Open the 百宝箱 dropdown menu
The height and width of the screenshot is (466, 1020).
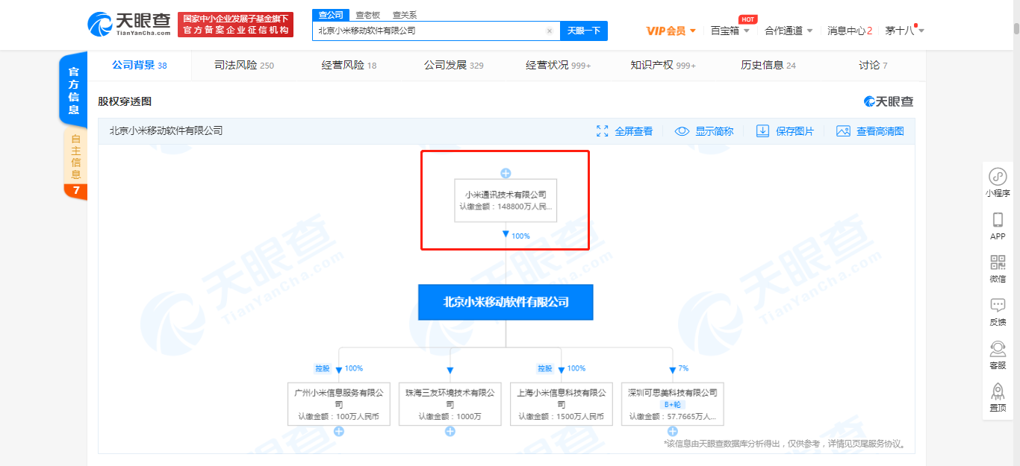click(x=730, y=31)
